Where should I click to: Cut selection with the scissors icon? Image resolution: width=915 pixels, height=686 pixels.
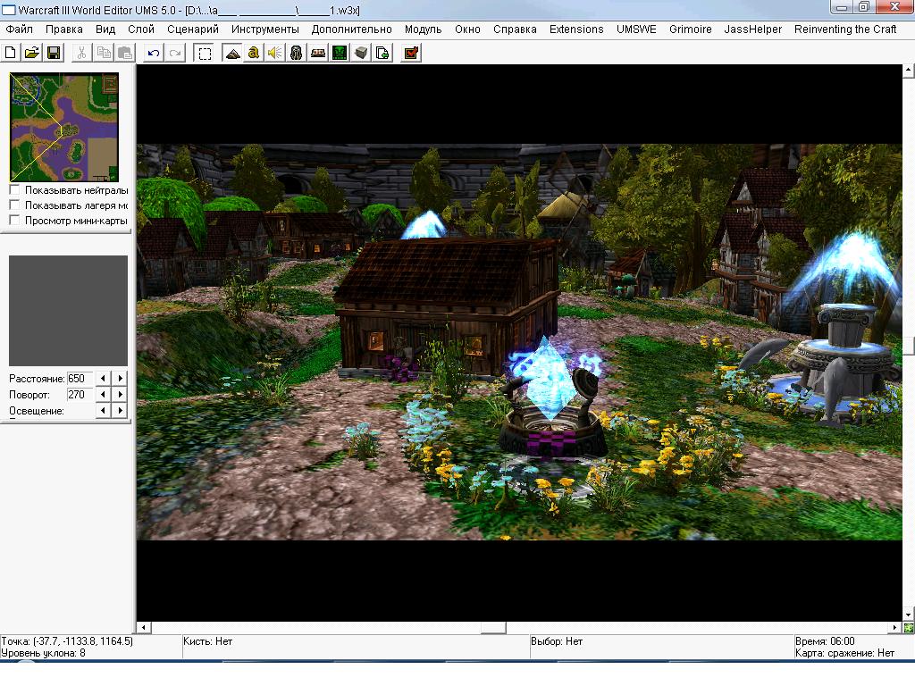click(x=81, y=53)
